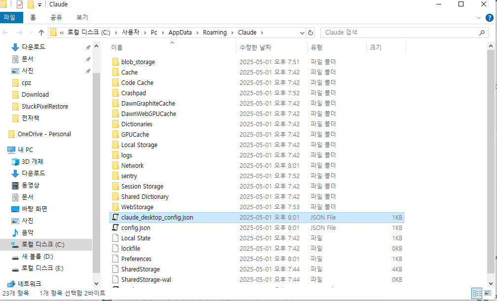497x301 pixels.
Task: Click the chevron after AppData in path
Action: coord(197,33)
